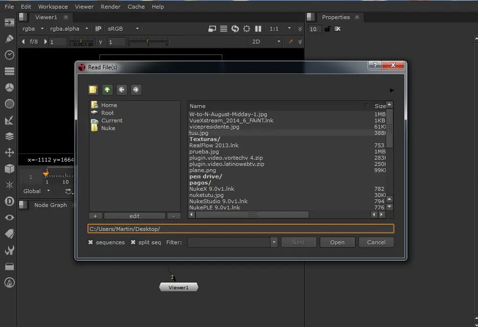This screenshot has height=327, width=478.
Task: Go up one directory with green arrow
Action: point(107,89)
